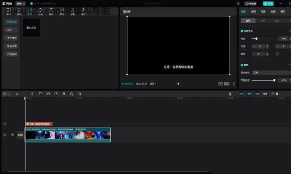
Task: Toggle the 位置大小 checkbox
Action: coord(242,31)
